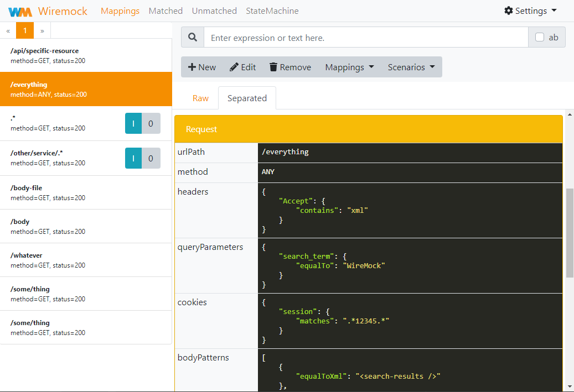Click the headers JSON code block

click(410, 210)
